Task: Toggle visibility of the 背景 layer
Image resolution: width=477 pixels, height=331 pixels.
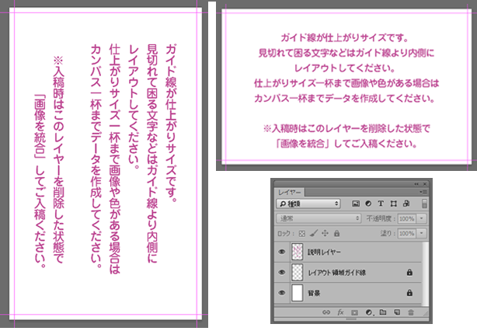Action: pos(281,293)
